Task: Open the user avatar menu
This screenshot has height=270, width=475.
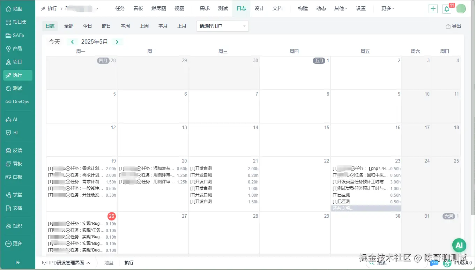Action: click(x=461, y=9)
